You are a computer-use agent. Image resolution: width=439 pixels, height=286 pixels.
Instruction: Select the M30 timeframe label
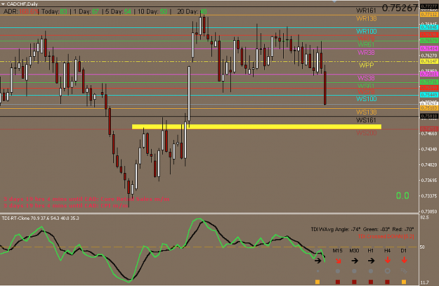pyautogui.click(x=354, y=251)
